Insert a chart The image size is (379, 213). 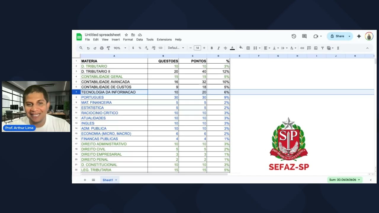point(316,48)
